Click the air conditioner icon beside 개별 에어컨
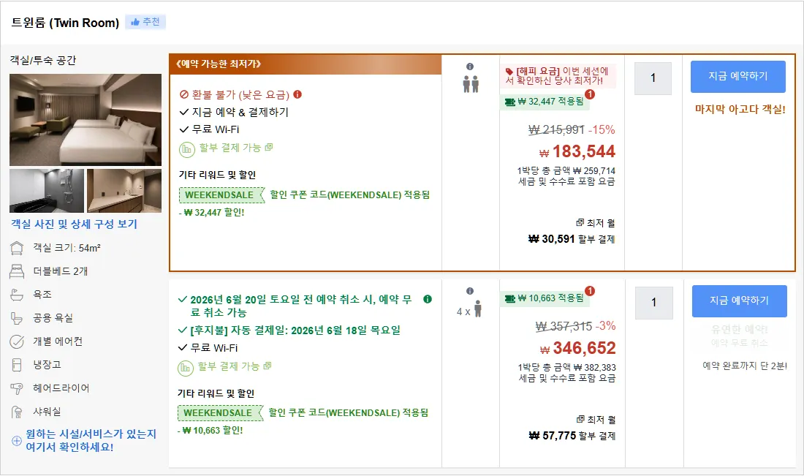 point(17,341)
